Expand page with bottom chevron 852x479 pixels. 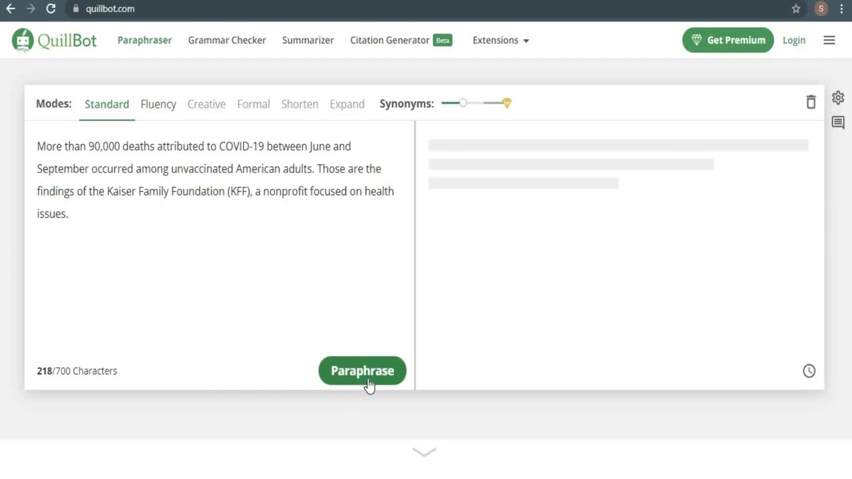(x=424, y=452)
